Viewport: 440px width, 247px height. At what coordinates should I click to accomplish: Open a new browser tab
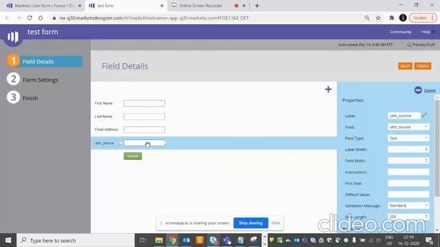tap(257, 5)
